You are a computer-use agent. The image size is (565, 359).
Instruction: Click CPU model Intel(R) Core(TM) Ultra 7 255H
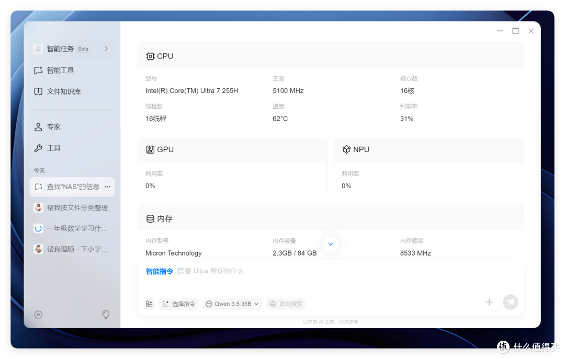(x=191, y=91)
